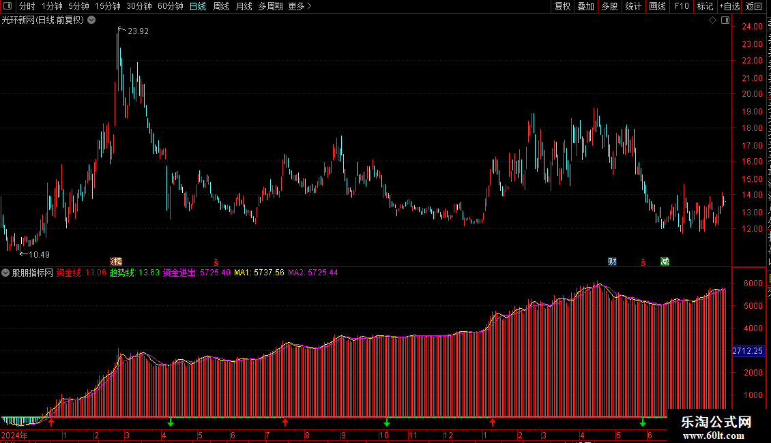Image resolution: width=771 pixels, height=443 pixels.
Task: Click the 股朋指标网 indicator name
Action: (x=33, y=273)
